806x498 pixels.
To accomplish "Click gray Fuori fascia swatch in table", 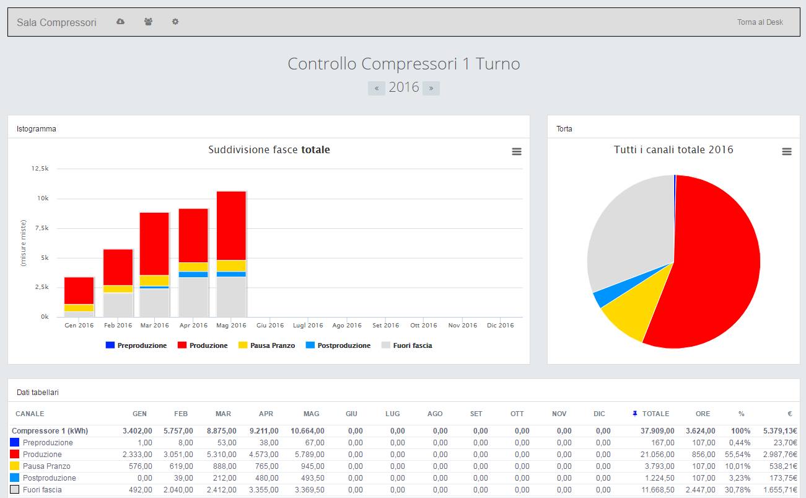I will (15, 490).
